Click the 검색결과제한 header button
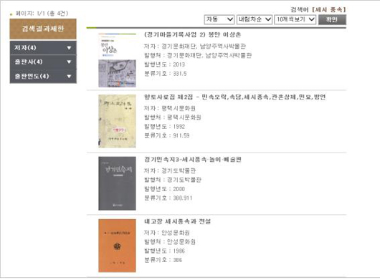380x280 pixels. tap(43, 29)
